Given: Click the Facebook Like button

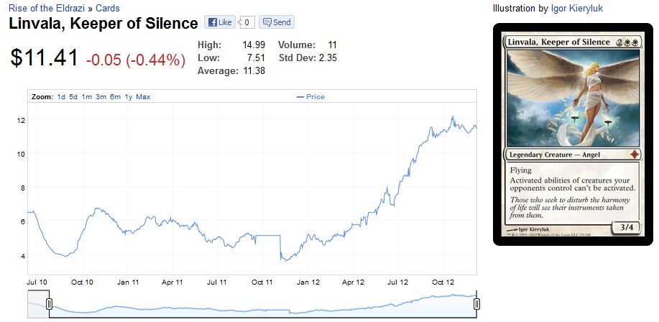Looking at the screenshot, I should point(219,22).
